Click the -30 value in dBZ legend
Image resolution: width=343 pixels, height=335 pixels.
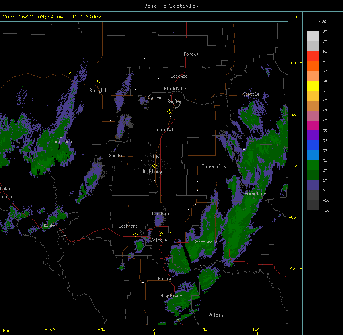(x=326, y=210)
